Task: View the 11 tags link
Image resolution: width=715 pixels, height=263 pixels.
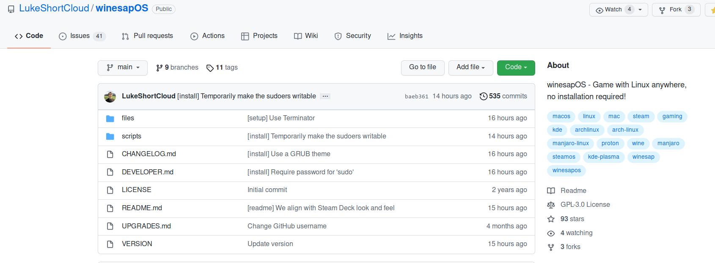Action: tap(222, 68)
